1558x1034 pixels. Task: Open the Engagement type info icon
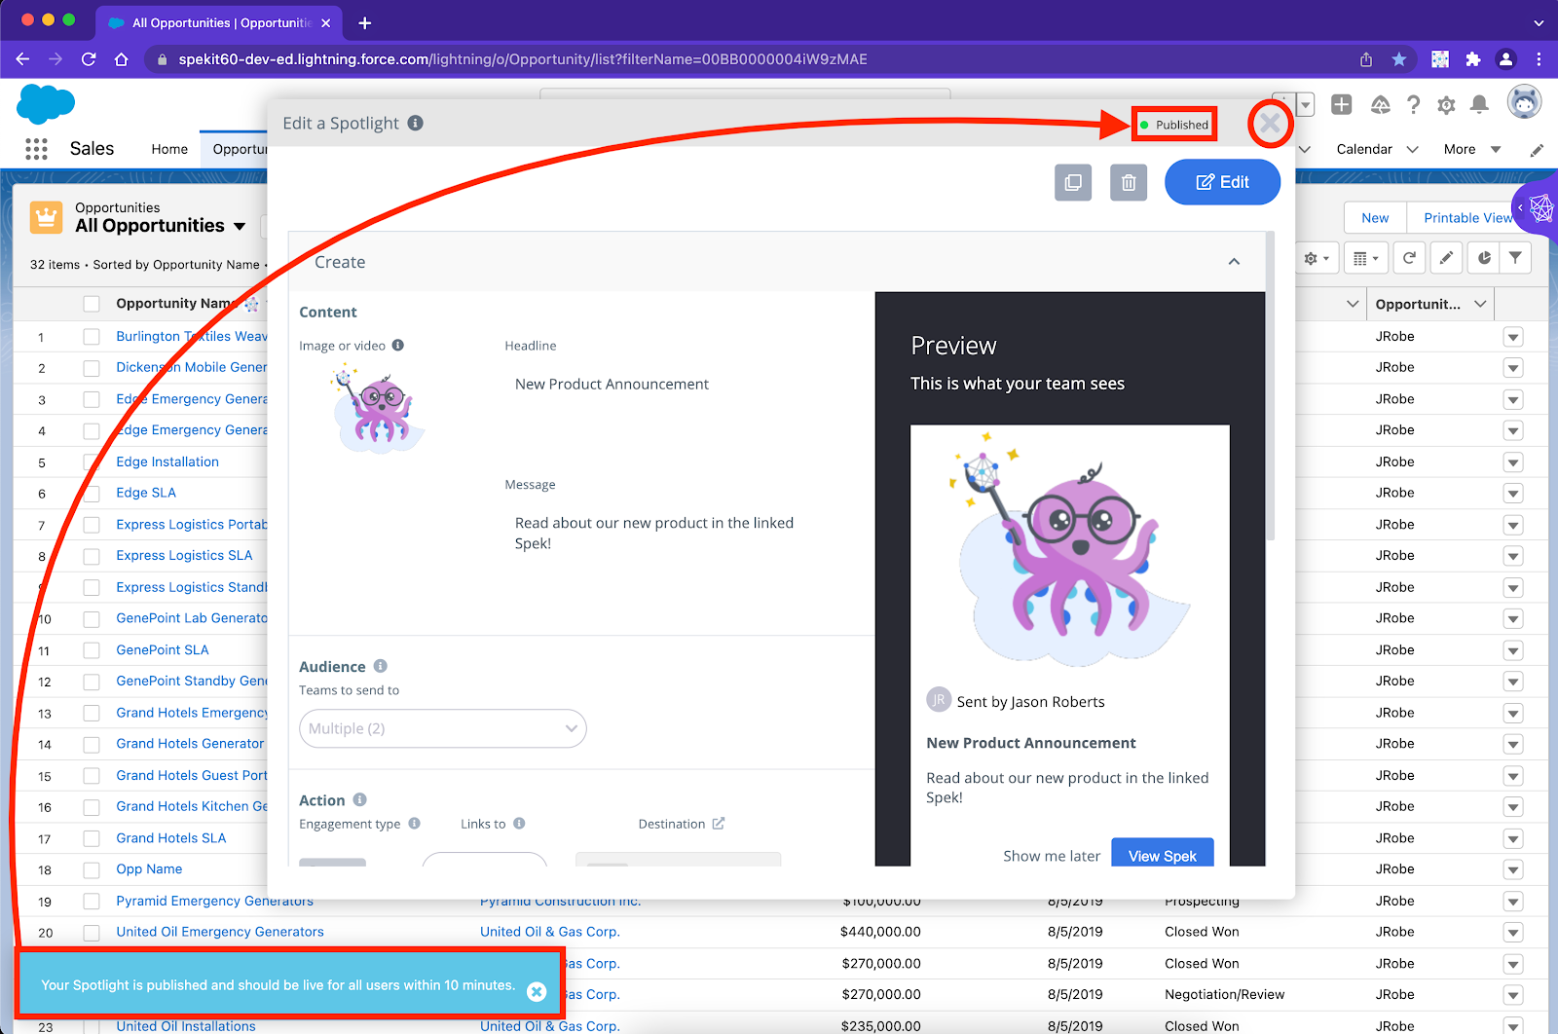(x=414, y=824)
